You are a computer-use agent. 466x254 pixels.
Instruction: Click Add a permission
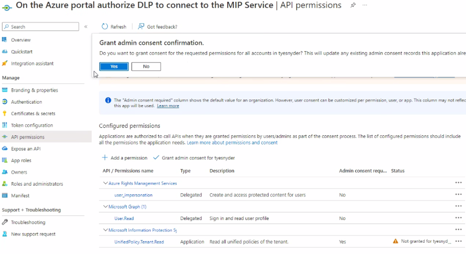[125, 158]
